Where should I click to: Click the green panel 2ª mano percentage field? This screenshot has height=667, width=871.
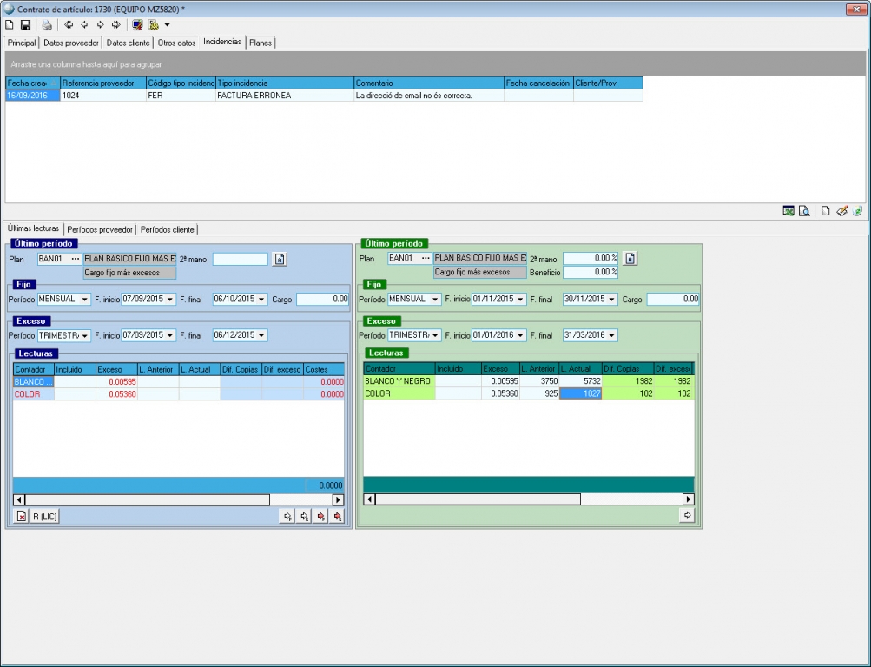pyautogui.click(x=591, y=258)
